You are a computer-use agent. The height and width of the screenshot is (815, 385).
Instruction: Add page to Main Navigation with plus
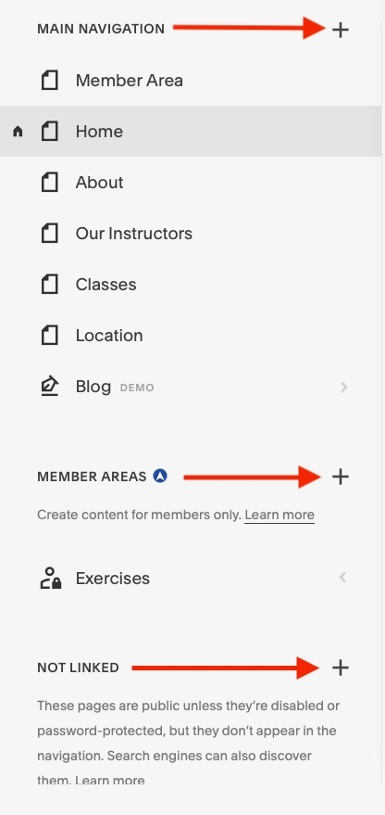[340, 31]
